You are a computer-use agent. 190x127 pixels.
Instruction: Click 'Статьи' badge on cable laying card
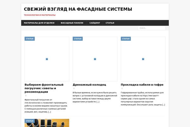[126, 39]
